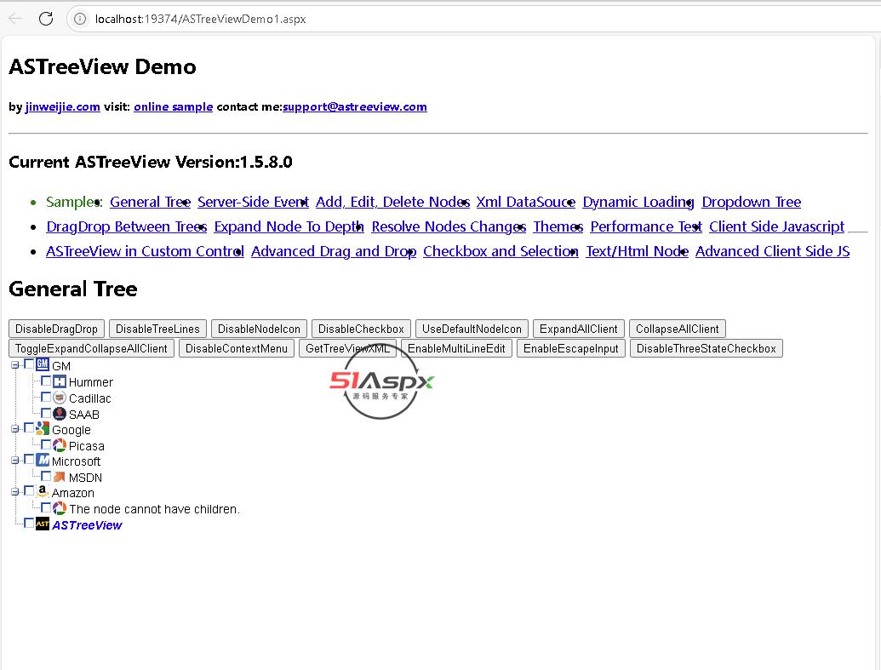Click the UseDefaultNodeIcon button
The width and height of the screenshot is (881, 670).
[x=472, y=329]
